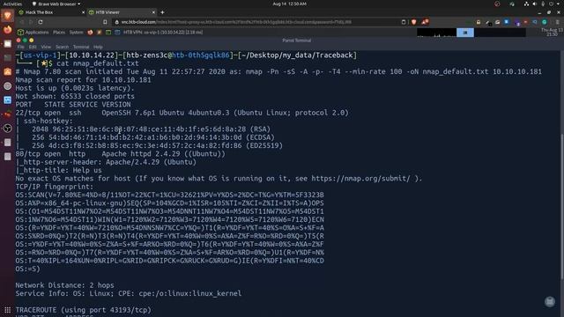The image size is (564, 317).
Task: Open Activities overview
Action: click(12, 4)
